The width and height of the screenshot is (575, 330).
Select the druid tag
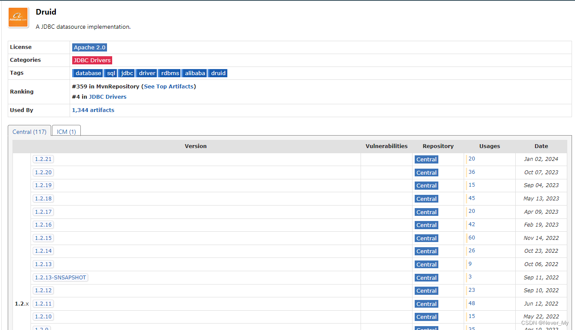click(x=218, y=73)
